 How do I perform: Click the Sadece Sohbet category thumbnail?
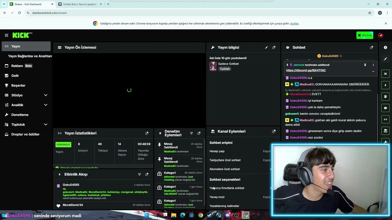213,66
